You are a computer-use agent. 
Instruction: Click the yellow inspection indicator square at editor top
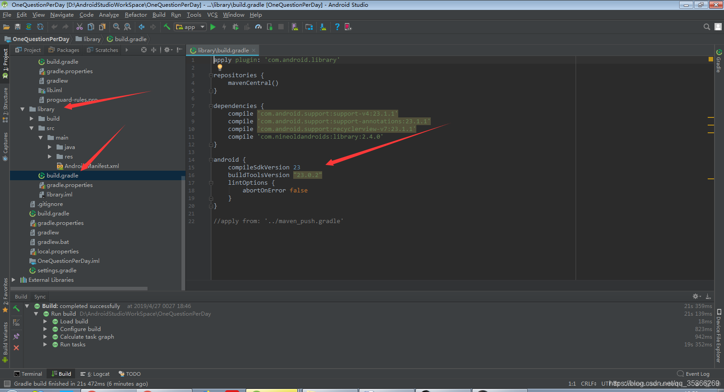(711, 59)
